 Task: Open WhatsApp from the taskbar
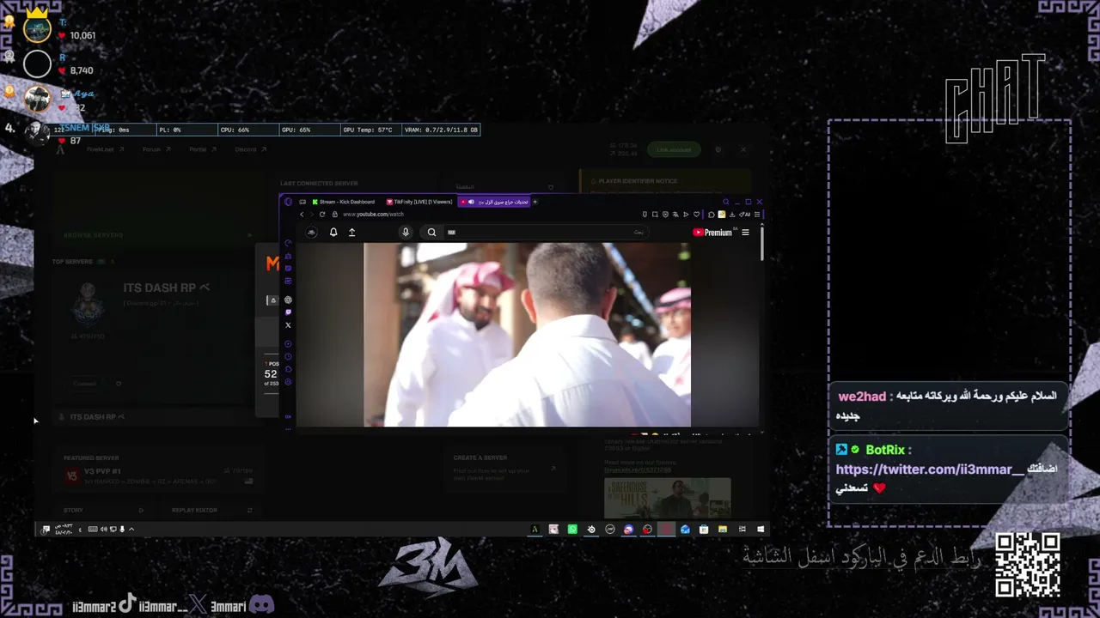point(572,530)
